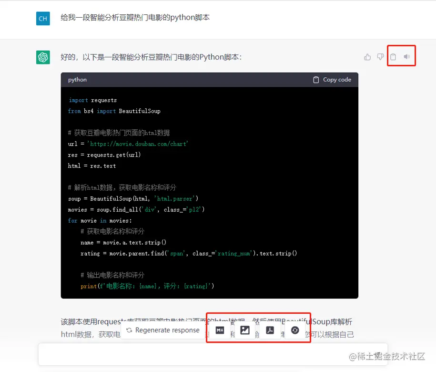Export chat as Markdown icon
Screen dimensions: 436x372
pyautogui.click(x=220, y=330)
